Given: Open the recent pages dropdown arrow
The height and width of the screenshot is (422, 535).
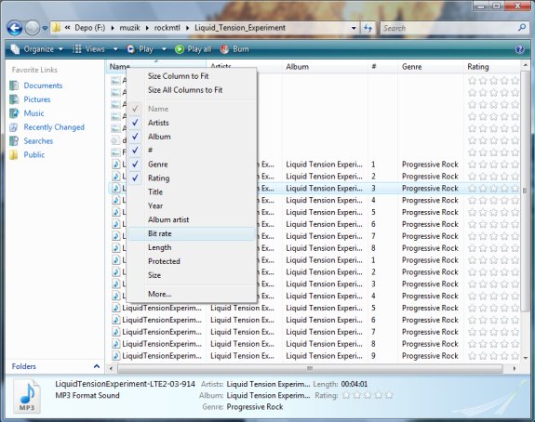Looking at the screenshot, I should pyautogui.click(x=45, y=28).
